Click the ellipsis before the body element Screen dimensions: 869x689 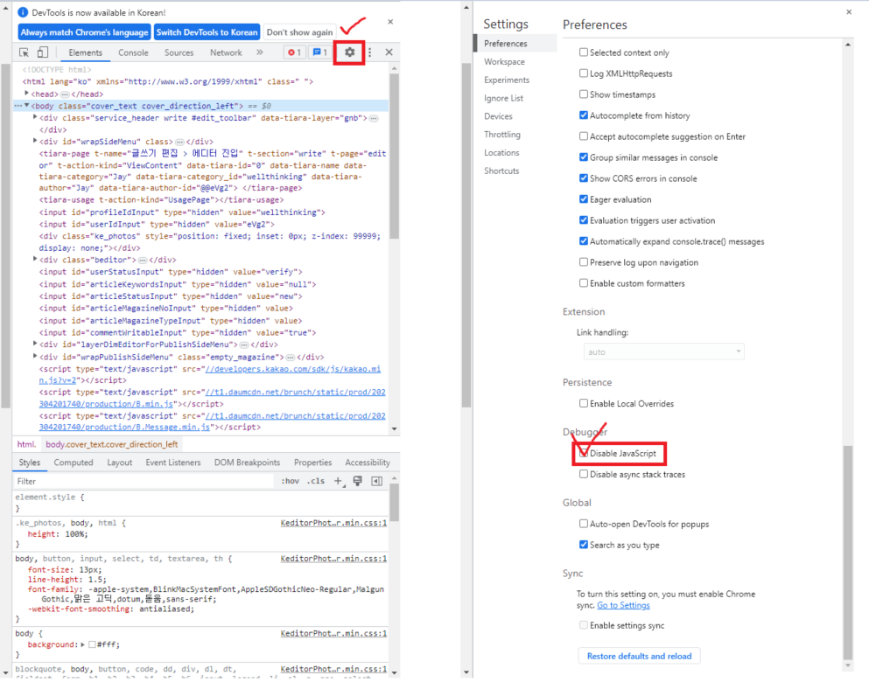tap(18, 106)
